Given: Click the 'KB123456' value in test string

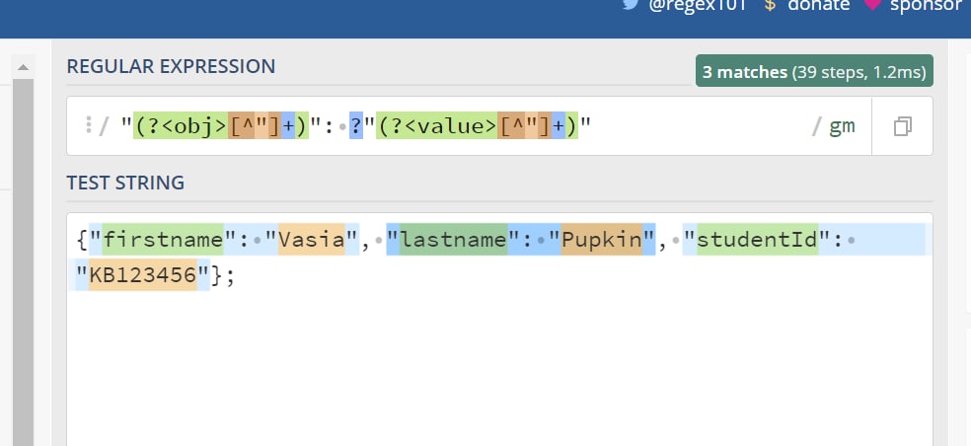Looking at the screenshot, I should (x=143, y=275).
